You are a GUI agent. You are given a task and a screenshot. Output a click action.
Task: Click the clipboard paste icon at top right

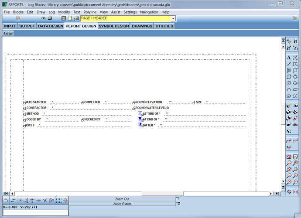pyautogui.click(x=294, y=18)
